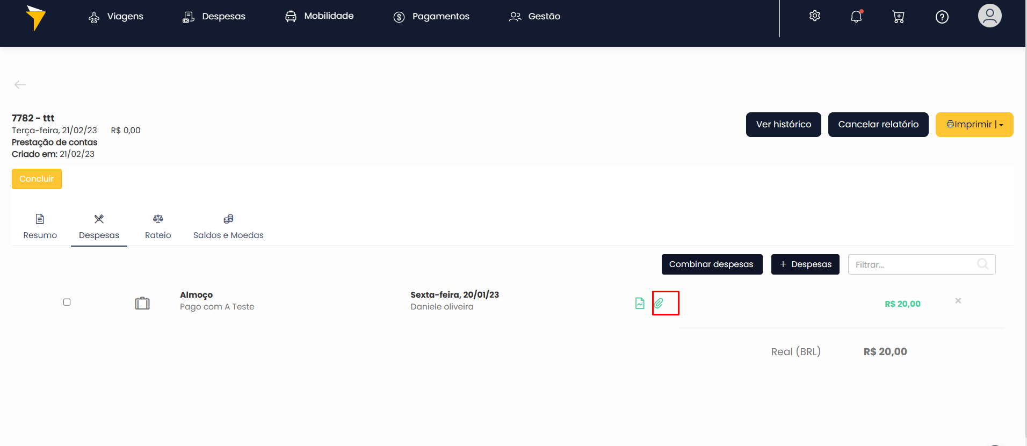Check the Almoço expense checkbox
This screenshot has width=1027, height=446.
point(67,302)
